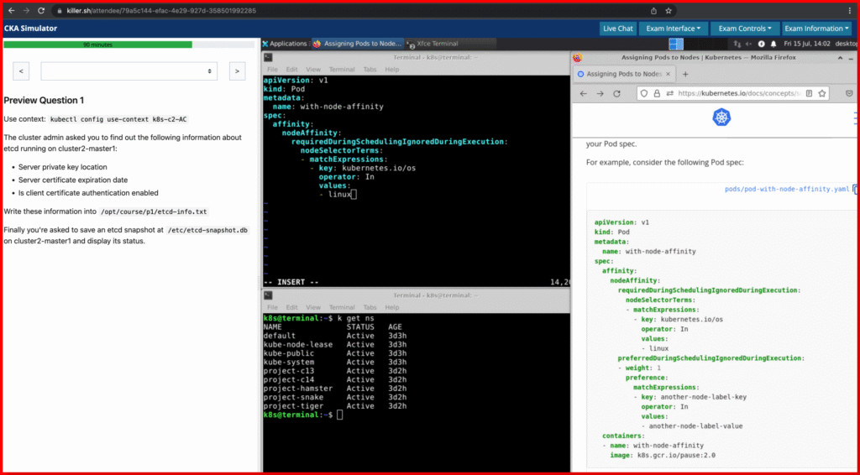Go back in Firefox

pyautogui.click(x=583, y=94)
